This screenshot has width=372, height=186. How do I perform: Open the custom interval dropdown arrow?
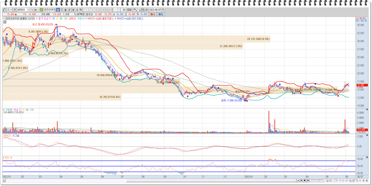click(x=119, y=10)
